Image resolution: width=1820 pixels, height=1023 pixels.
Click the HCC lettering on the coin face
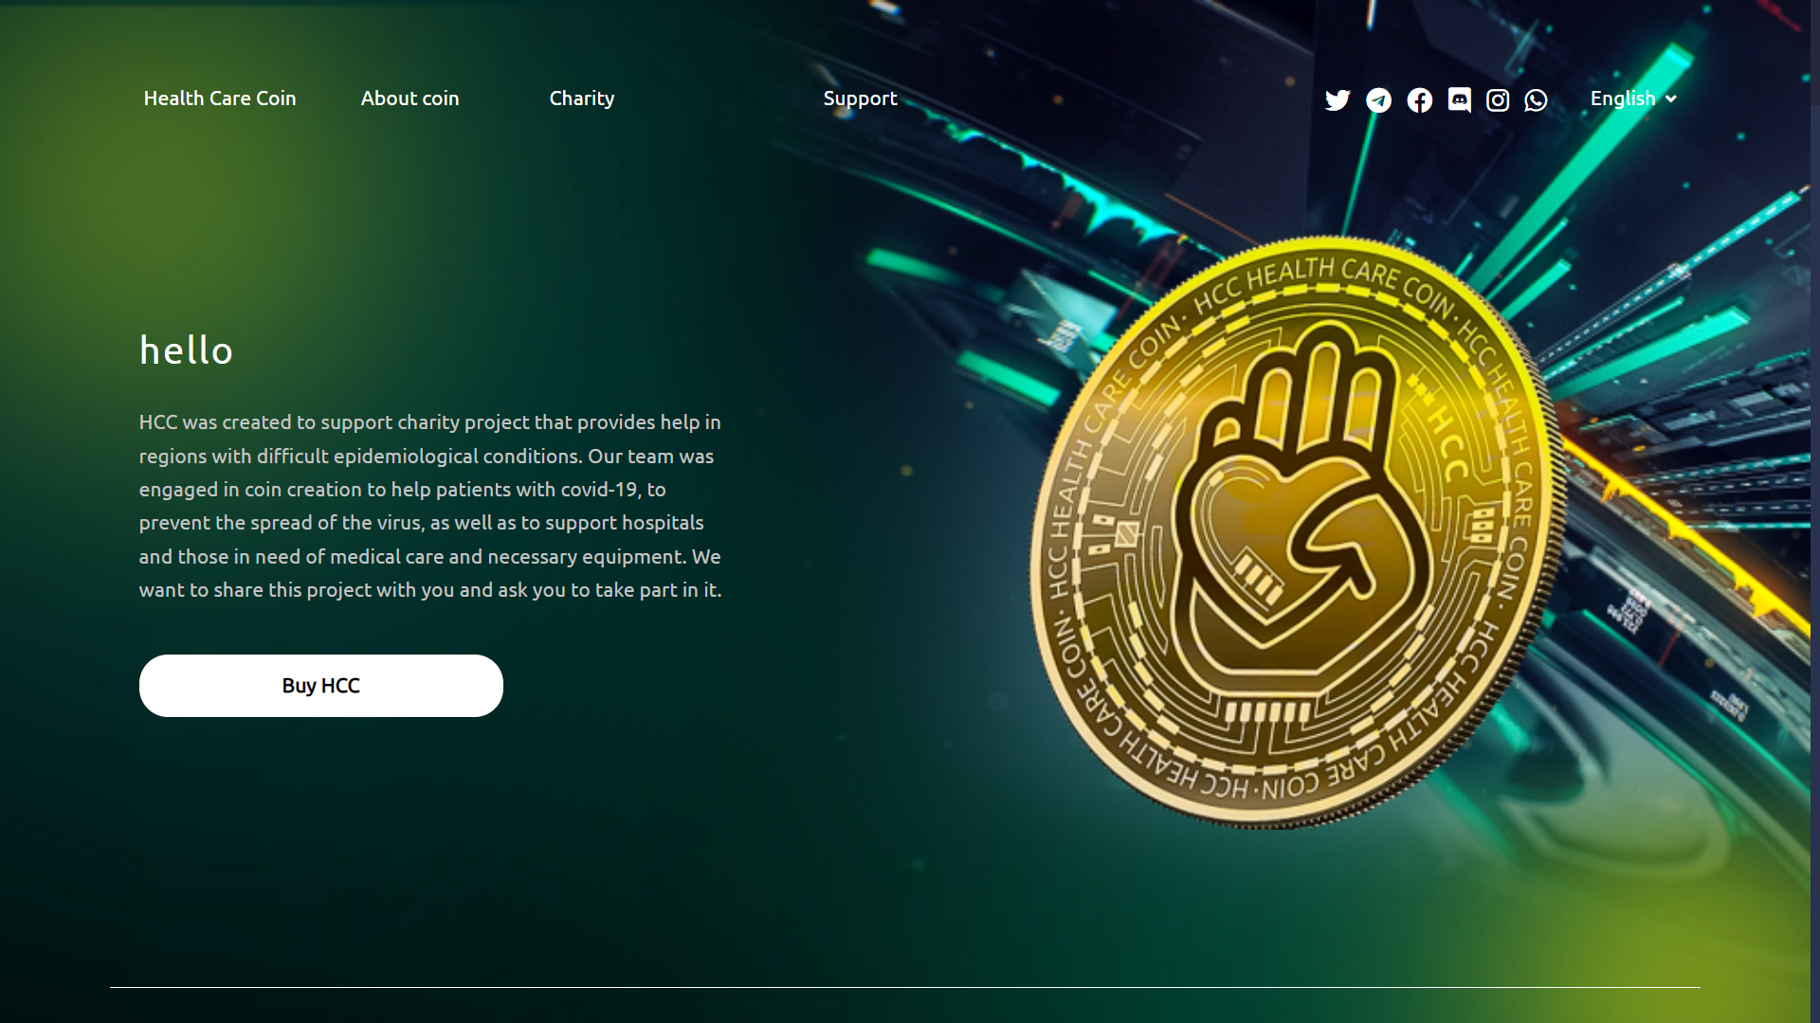pos(1447,442)
